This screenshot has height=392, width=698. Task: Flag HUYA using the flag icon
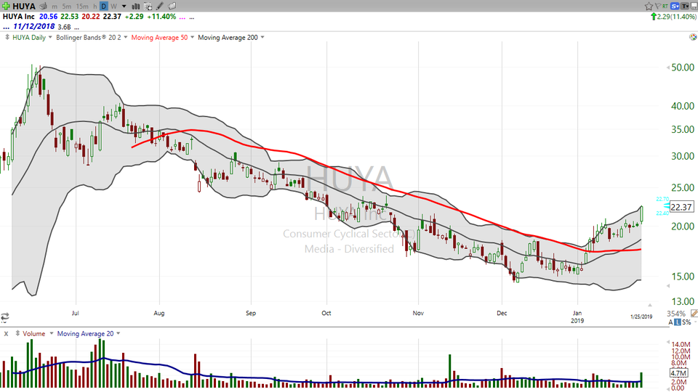pyautogui.click(x=658, y=6)
